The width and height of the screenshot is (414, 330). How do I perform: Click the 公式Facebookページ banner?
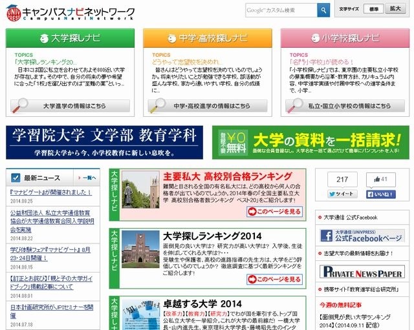[x=362, y=236]
